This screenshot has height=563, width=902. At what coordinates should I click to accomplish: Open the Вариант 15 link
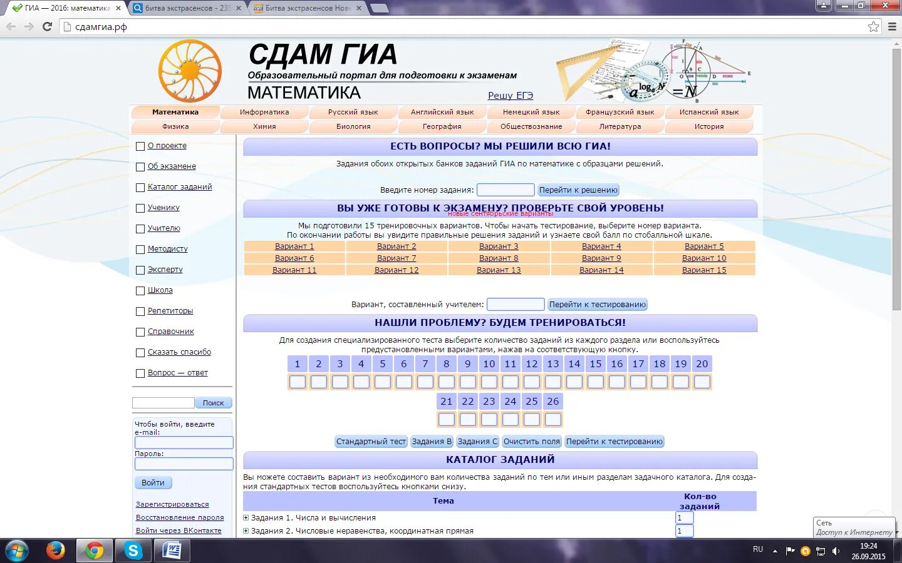(704, 270)
